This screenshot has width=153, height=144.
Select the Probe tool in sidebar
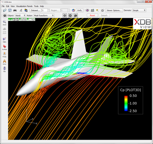point(5,55)
